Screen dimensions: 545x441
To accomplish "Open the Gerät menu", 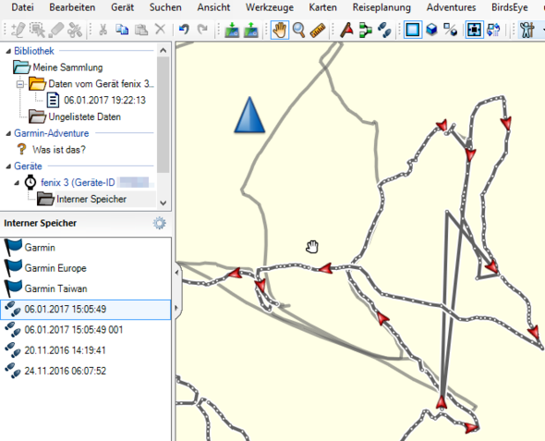I will [x=122, y=7].
